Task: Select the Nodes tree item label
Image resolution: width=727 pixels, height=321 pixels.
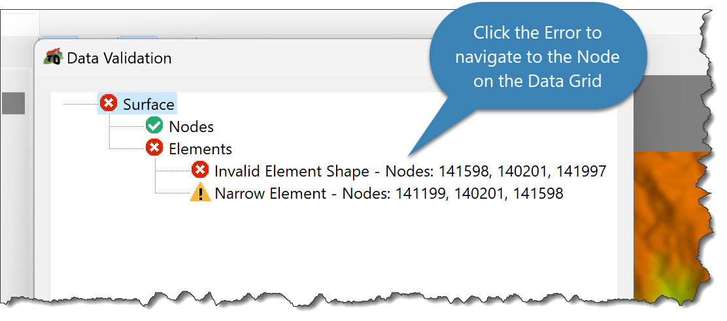Action: pos(191,127)
